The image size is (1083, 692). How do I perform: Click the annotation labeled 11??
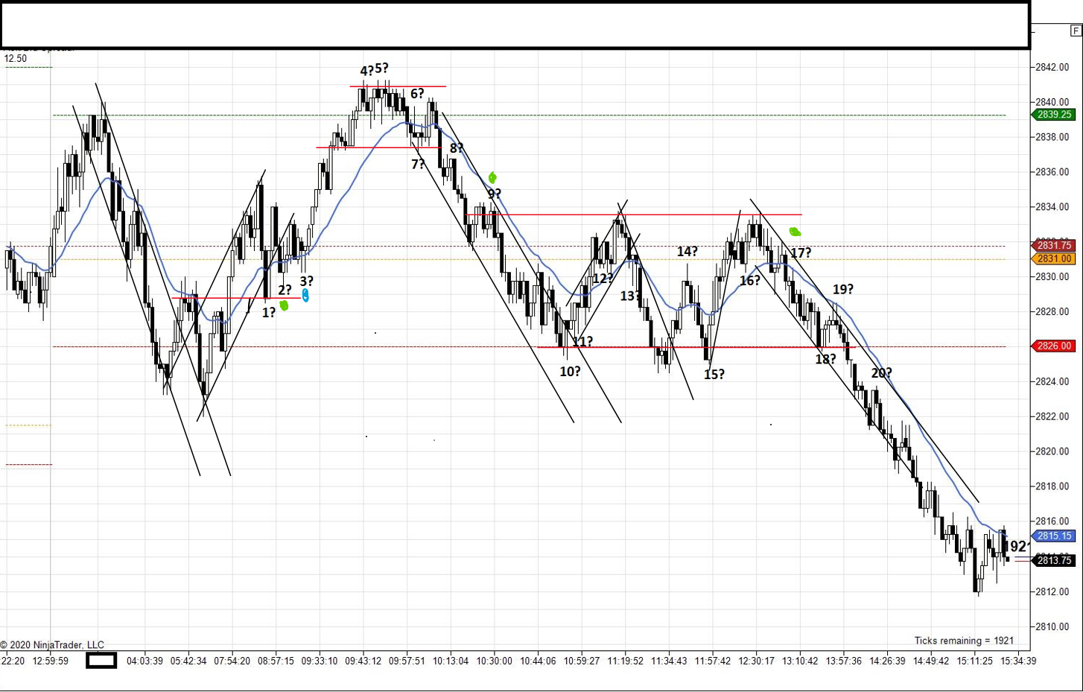pyautogui.click(x=584, y=341)
